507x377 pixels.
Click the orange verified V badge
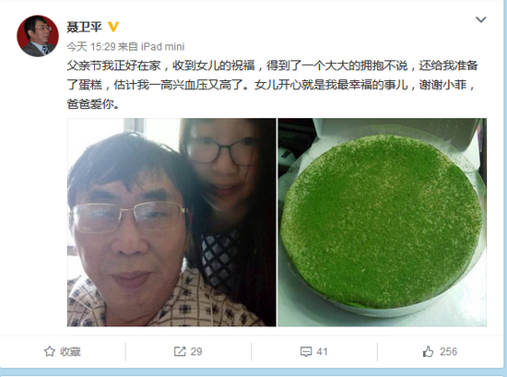[113, 27]
